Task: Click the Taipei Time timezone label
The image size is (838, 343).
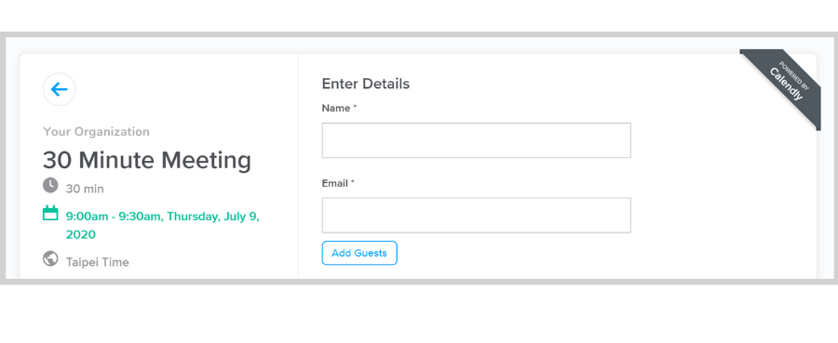Action: (x=97, y=262)
